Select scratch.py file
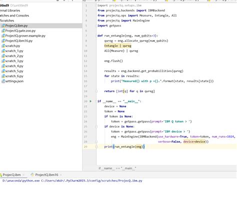Screen dimensions: 237x203 tap(12, 46)
